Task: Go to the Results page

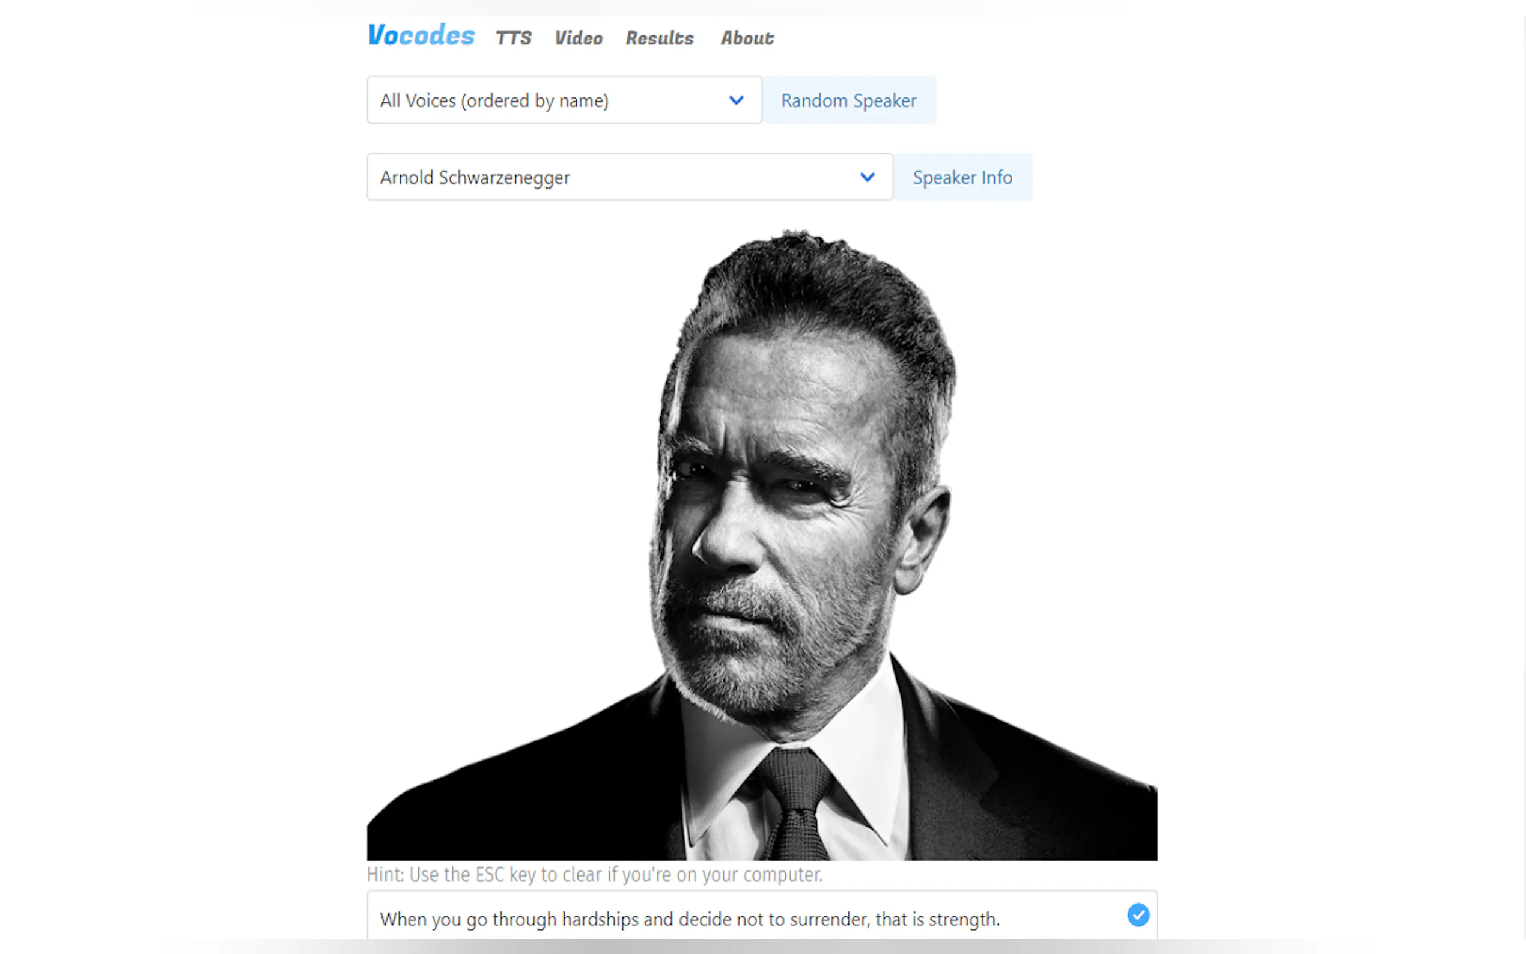Action: 659,38
